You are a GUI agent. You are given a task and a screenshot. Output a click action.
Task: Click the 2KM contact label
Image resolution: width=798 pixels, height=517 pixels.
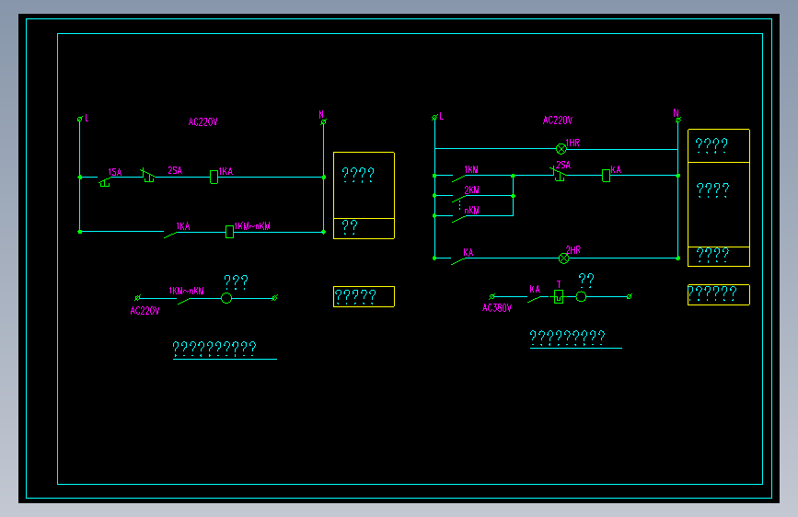[472, 190]
